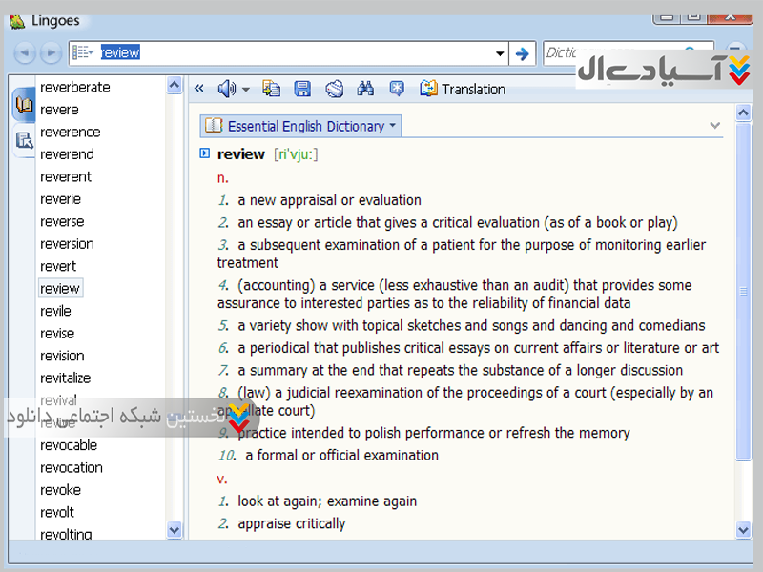Viewport: 763px width, 572px height.
Task: Click the go arrow next to search box
Action: 522,53
